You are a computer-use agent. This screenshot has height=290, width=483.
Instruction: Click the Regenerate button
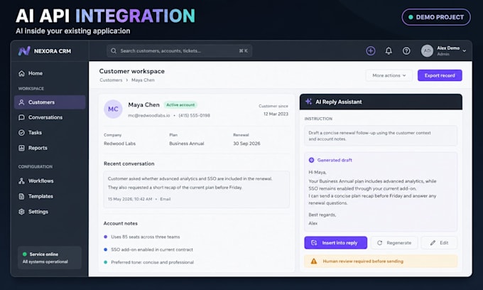(394, 243)
